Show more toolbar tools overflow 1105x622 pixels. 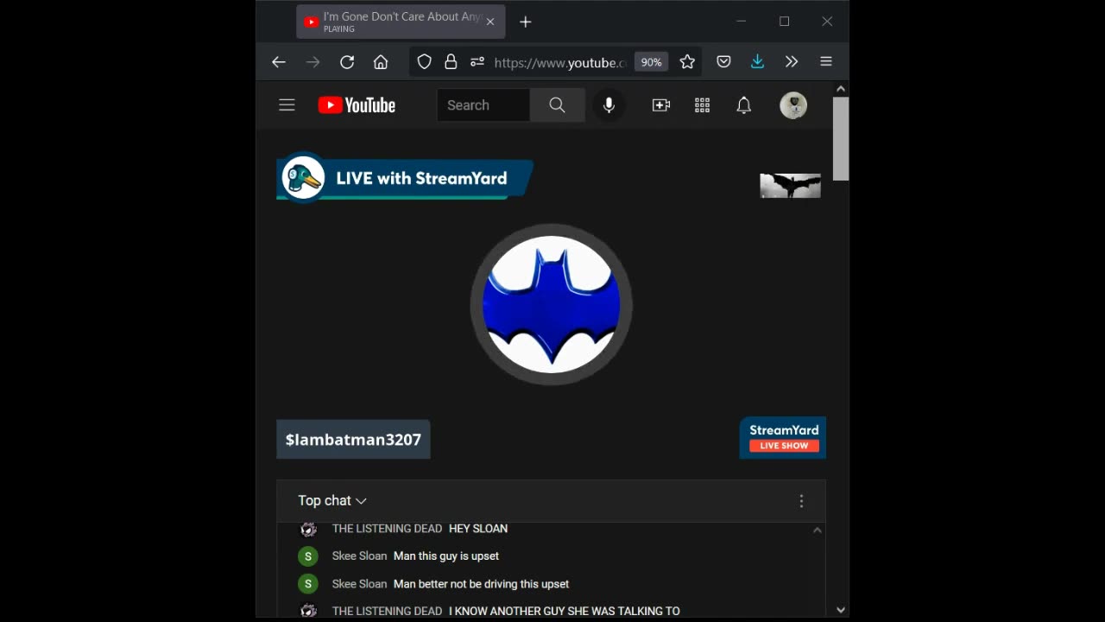(x=792, y=62)
